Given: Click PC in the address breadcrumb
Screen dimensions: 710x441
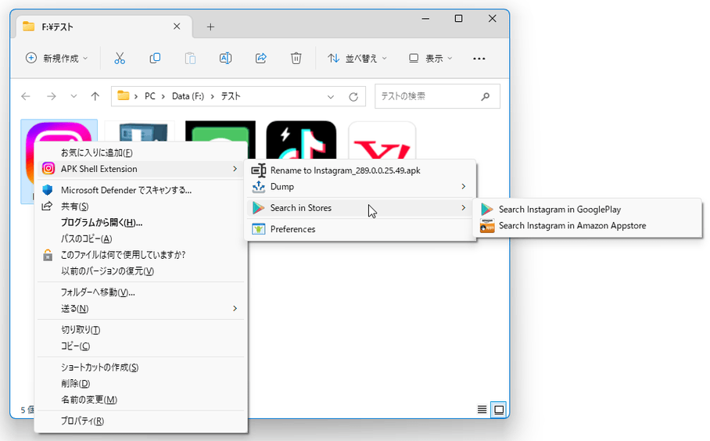Looking at the screenshot, I should [150, 96].
